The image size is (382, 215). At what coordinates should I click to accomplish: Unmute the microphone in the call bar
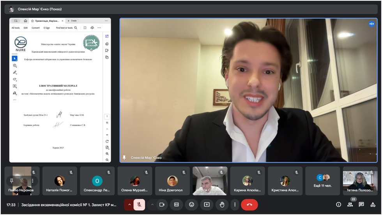139,204
